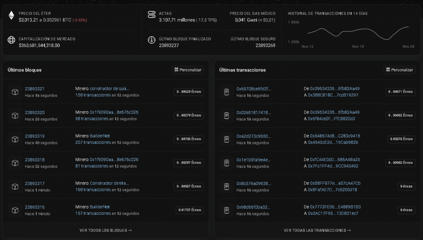Click the document icon beside transaction 0x98d66f0ba32

(226, 210)
